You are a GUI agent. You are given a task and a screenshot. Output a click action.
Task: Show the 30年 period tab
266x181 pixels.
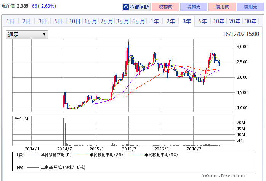tap(251, 21)
